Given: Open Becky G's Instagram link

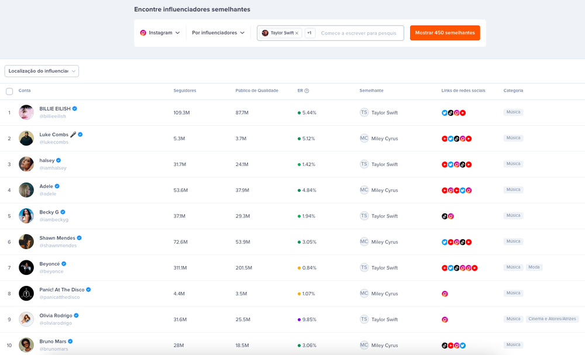Looking at the screenshot, I should [450, 216].
